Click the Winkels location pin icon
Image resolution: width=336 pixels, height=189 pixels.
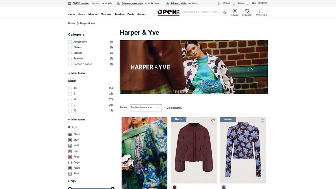pyautogui.click(x=219, y=3)
